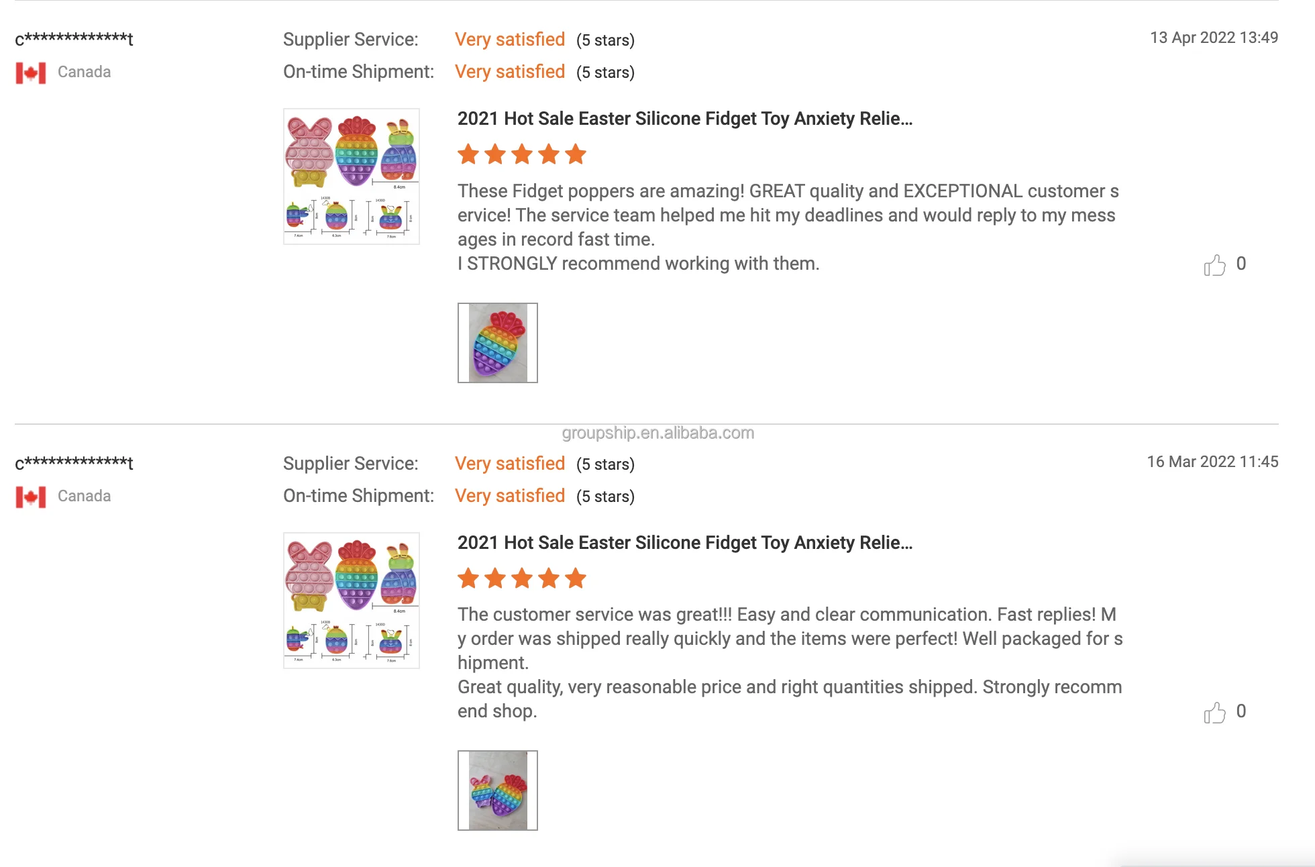The width and height of the screenshot is (1315, 867).
Task: Click thumbs-up icon on the 16 Mar 2022 review
Action: [1214, 713]
